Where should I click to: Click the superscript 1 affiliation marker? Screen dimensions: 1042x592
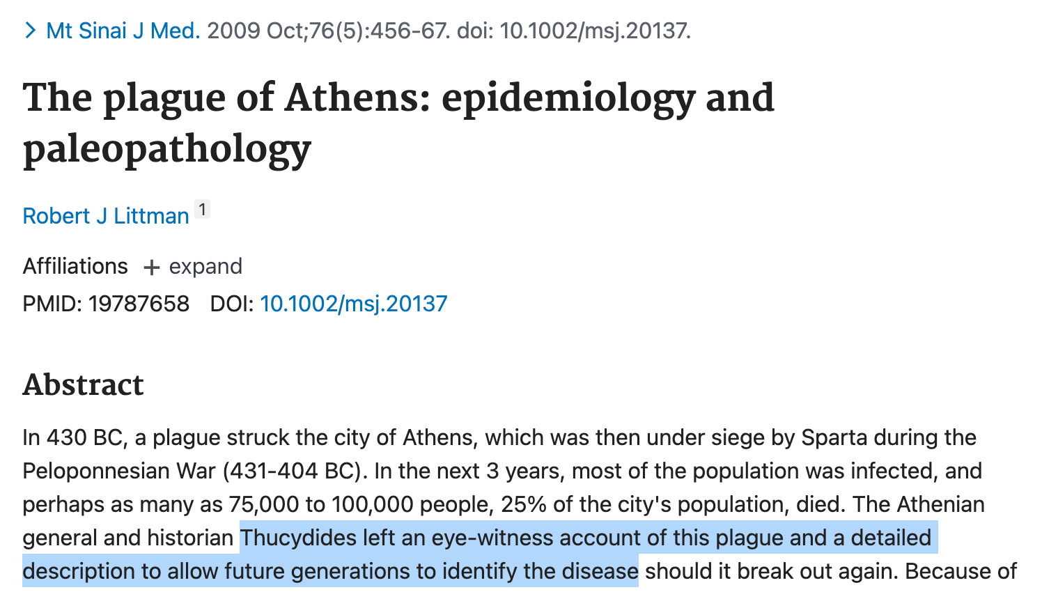202,209
